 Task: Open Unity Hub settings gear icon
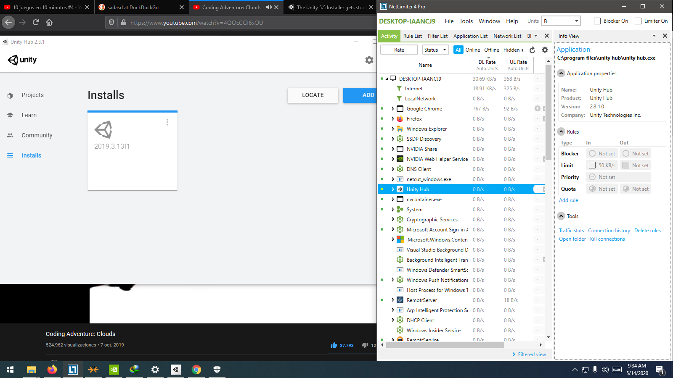point(369,60)
